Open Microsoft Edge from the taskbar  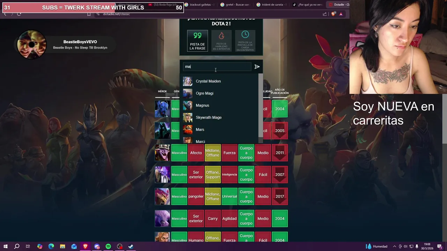click(x=51, y=246)
